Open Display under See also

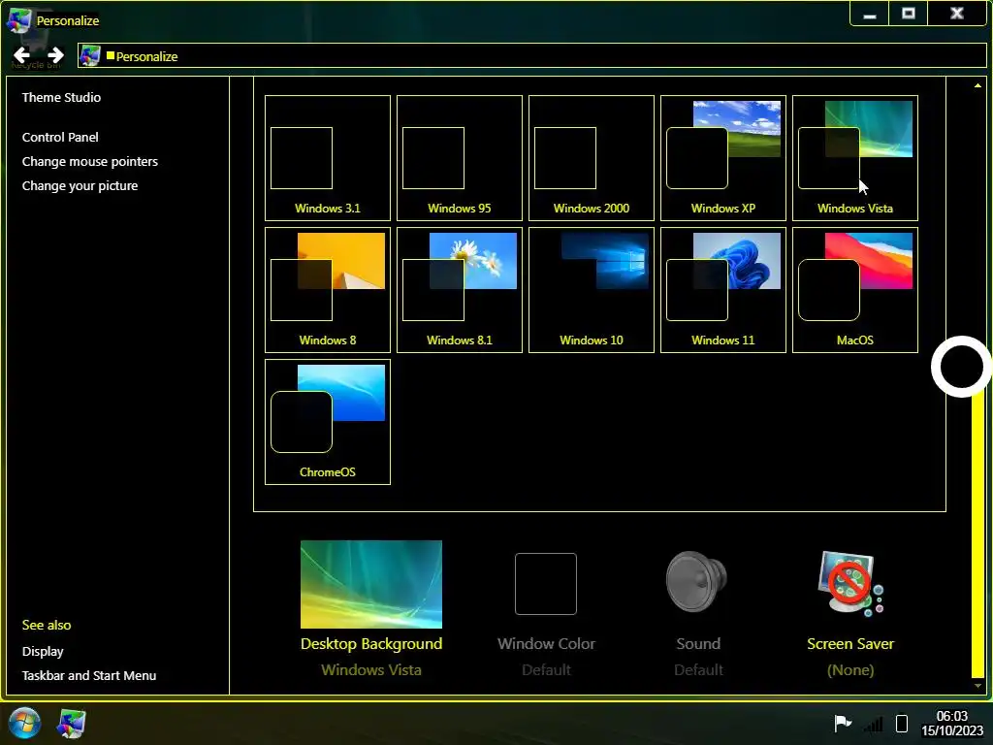click(x=43, y=651)
